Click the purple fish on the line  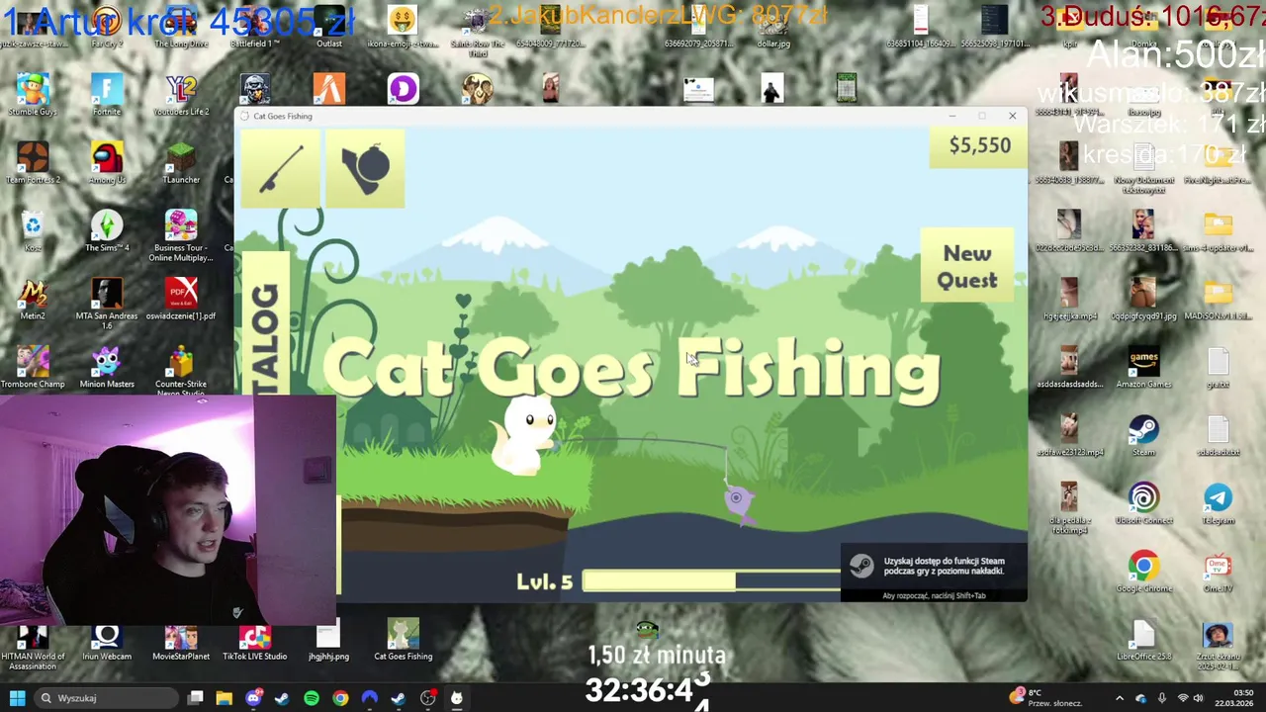pos(739,503)
